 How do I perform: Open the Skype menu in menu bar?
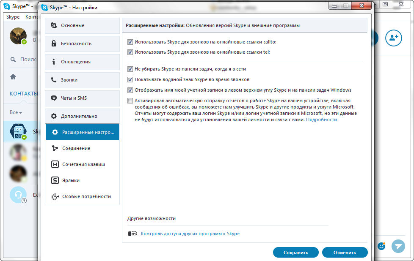tap(13, 17)
